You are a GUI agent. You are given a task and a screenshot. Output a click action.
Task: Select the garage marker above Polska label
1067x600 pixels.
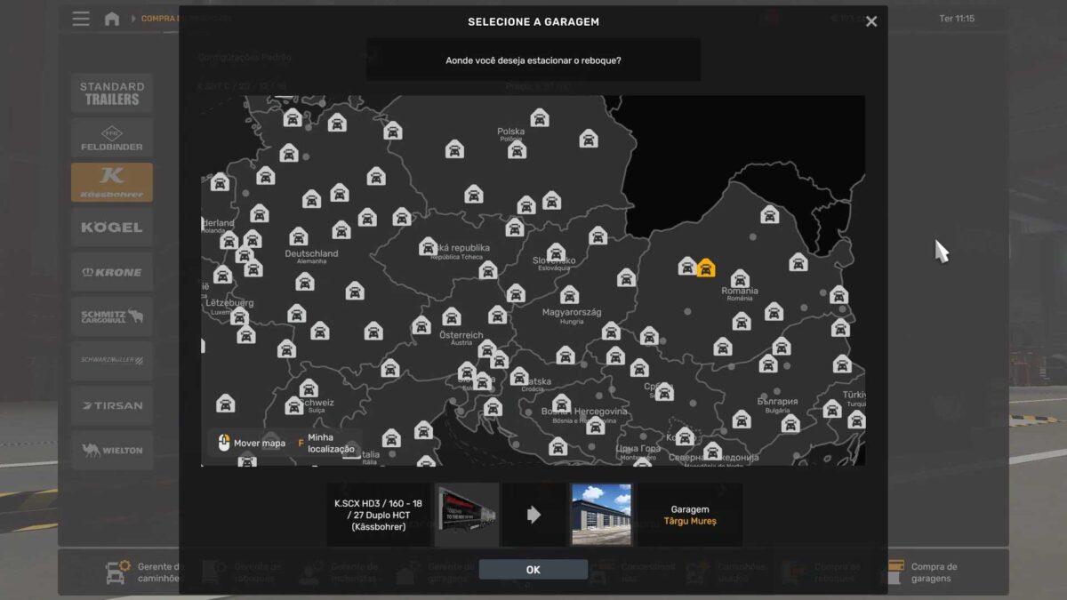click(540, 118)
